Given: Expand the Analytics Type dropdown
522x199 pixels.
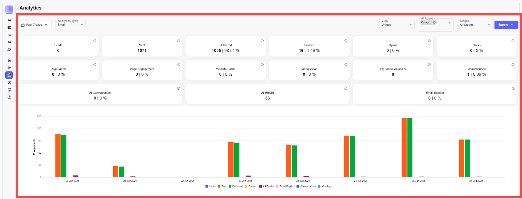Looking at the screenshot, I should [70, 25].
